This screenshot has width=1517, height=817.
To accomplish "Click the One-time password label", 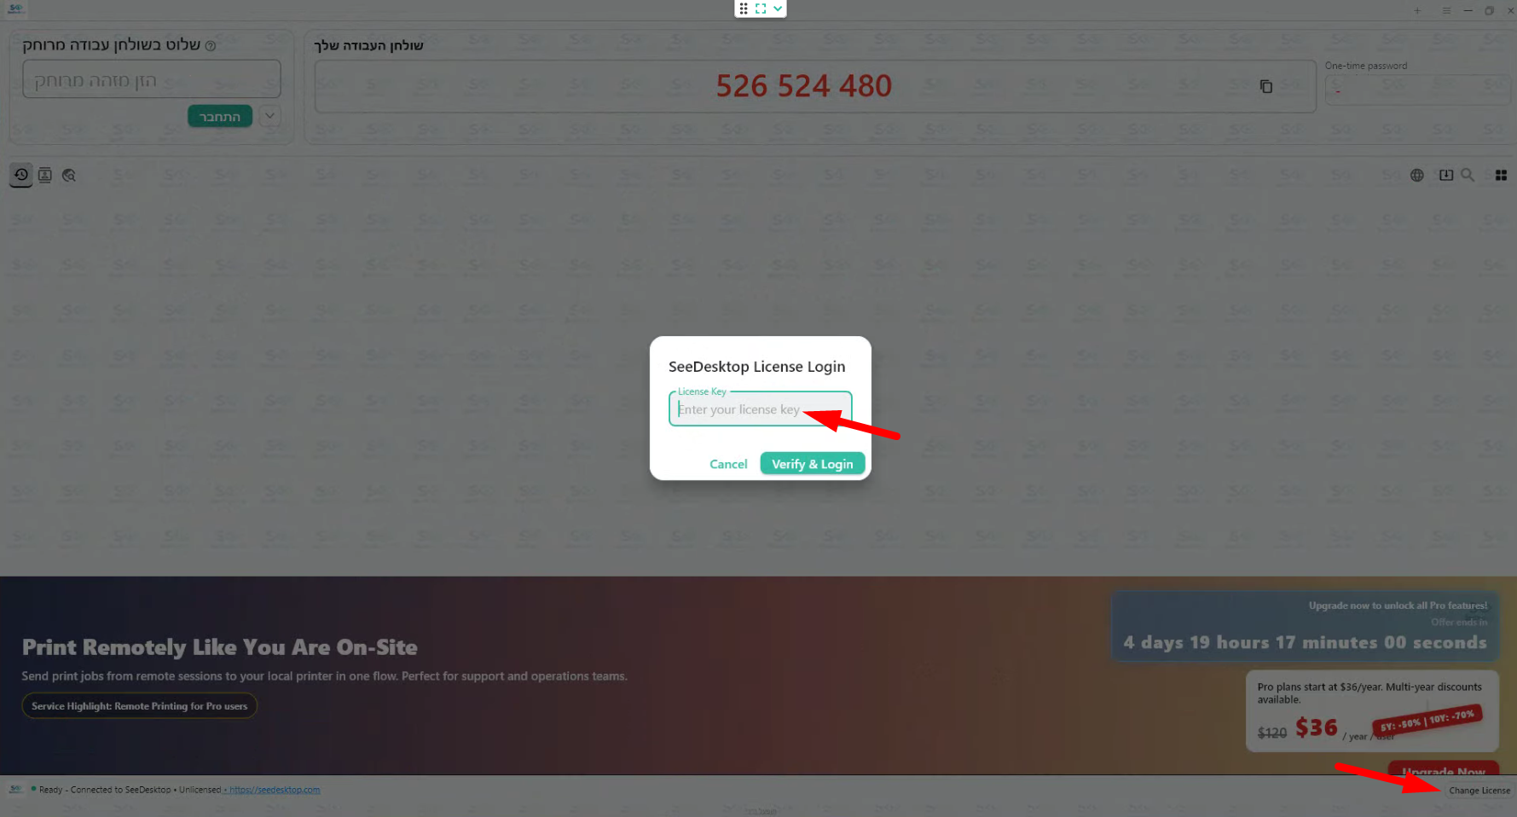I will pos(1366,66).
